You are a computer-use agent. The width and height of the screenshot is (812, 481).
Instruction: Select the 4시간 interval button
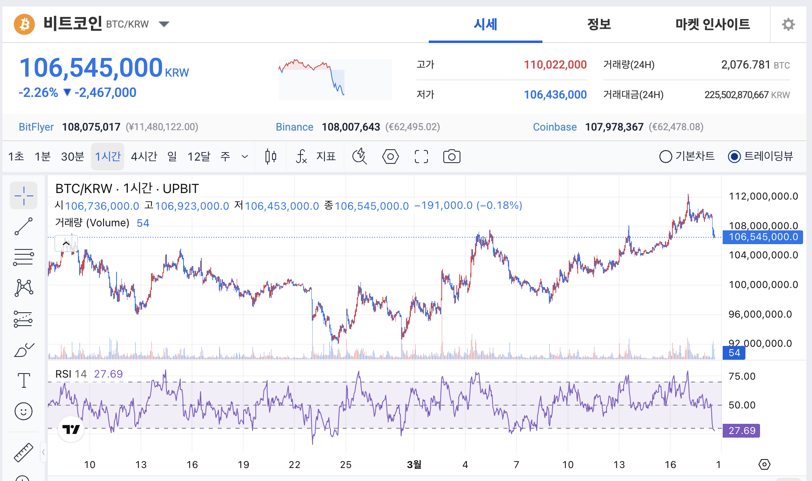point(144,157)
